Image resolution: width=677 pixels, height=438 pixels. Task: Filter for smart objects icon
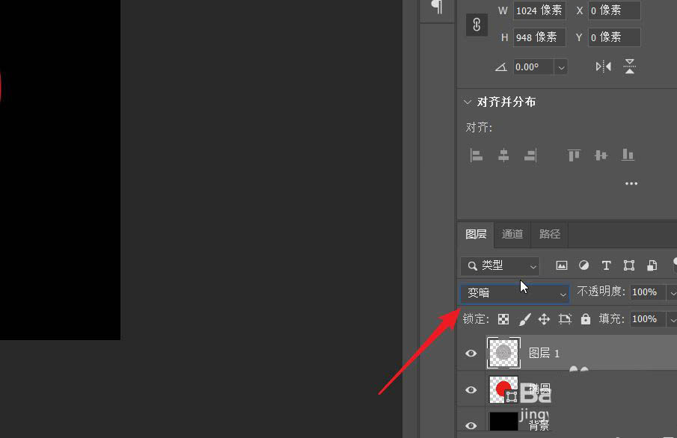pos(652,265)
